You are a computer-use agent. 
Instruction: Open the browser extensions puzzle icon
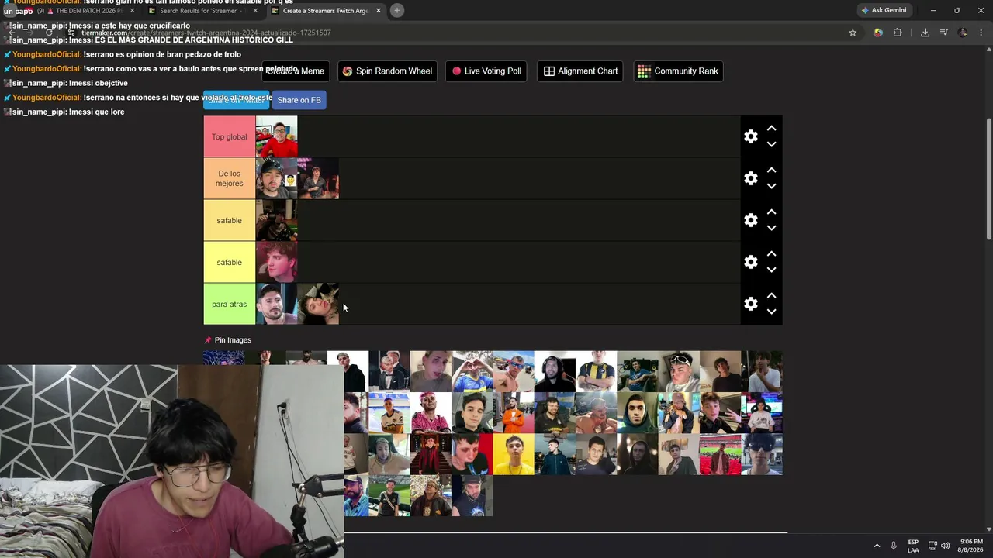(898, 33)
